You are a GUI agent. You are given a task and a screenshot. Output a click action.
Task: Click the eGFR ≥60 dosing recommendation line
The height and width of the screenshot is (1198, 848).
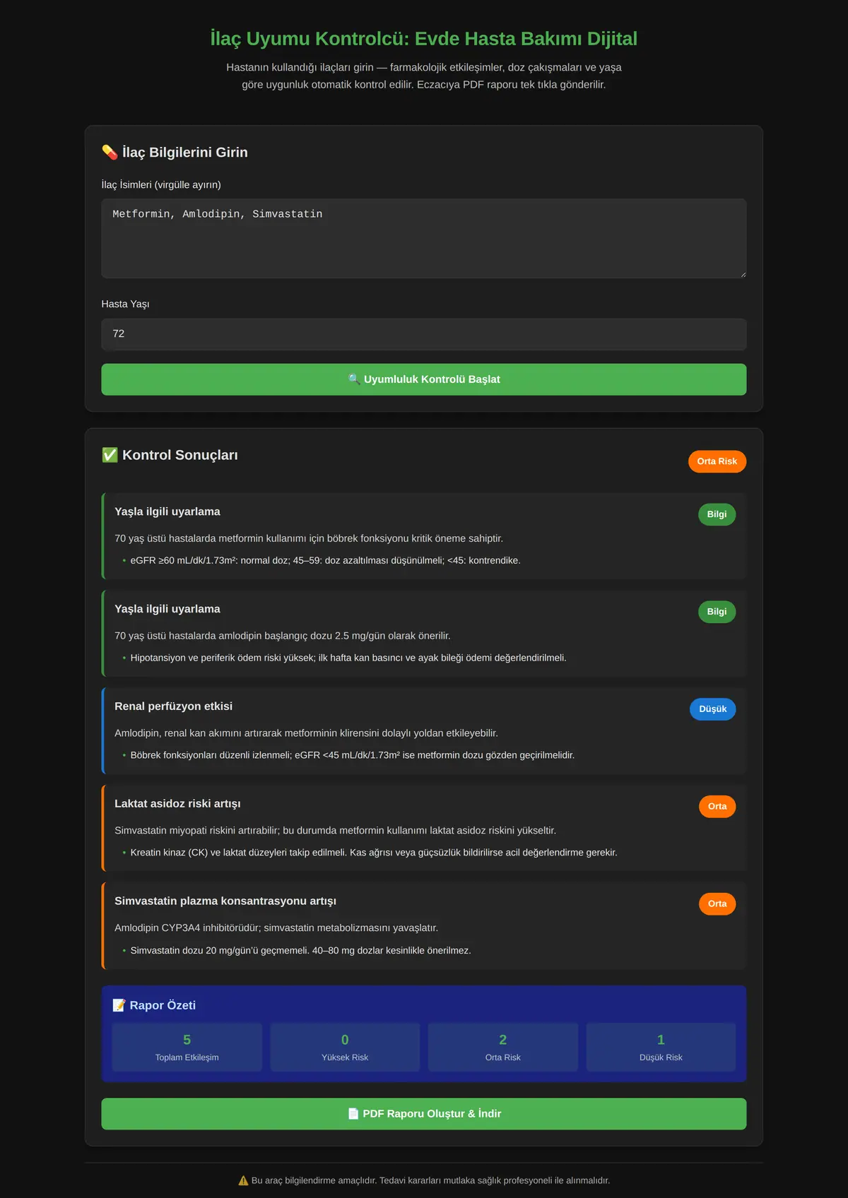[325, 561]
